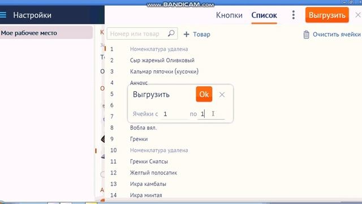Switch to the Кнопки tab
This screenshot has height=204, width=362.
(x=229, y=15)
